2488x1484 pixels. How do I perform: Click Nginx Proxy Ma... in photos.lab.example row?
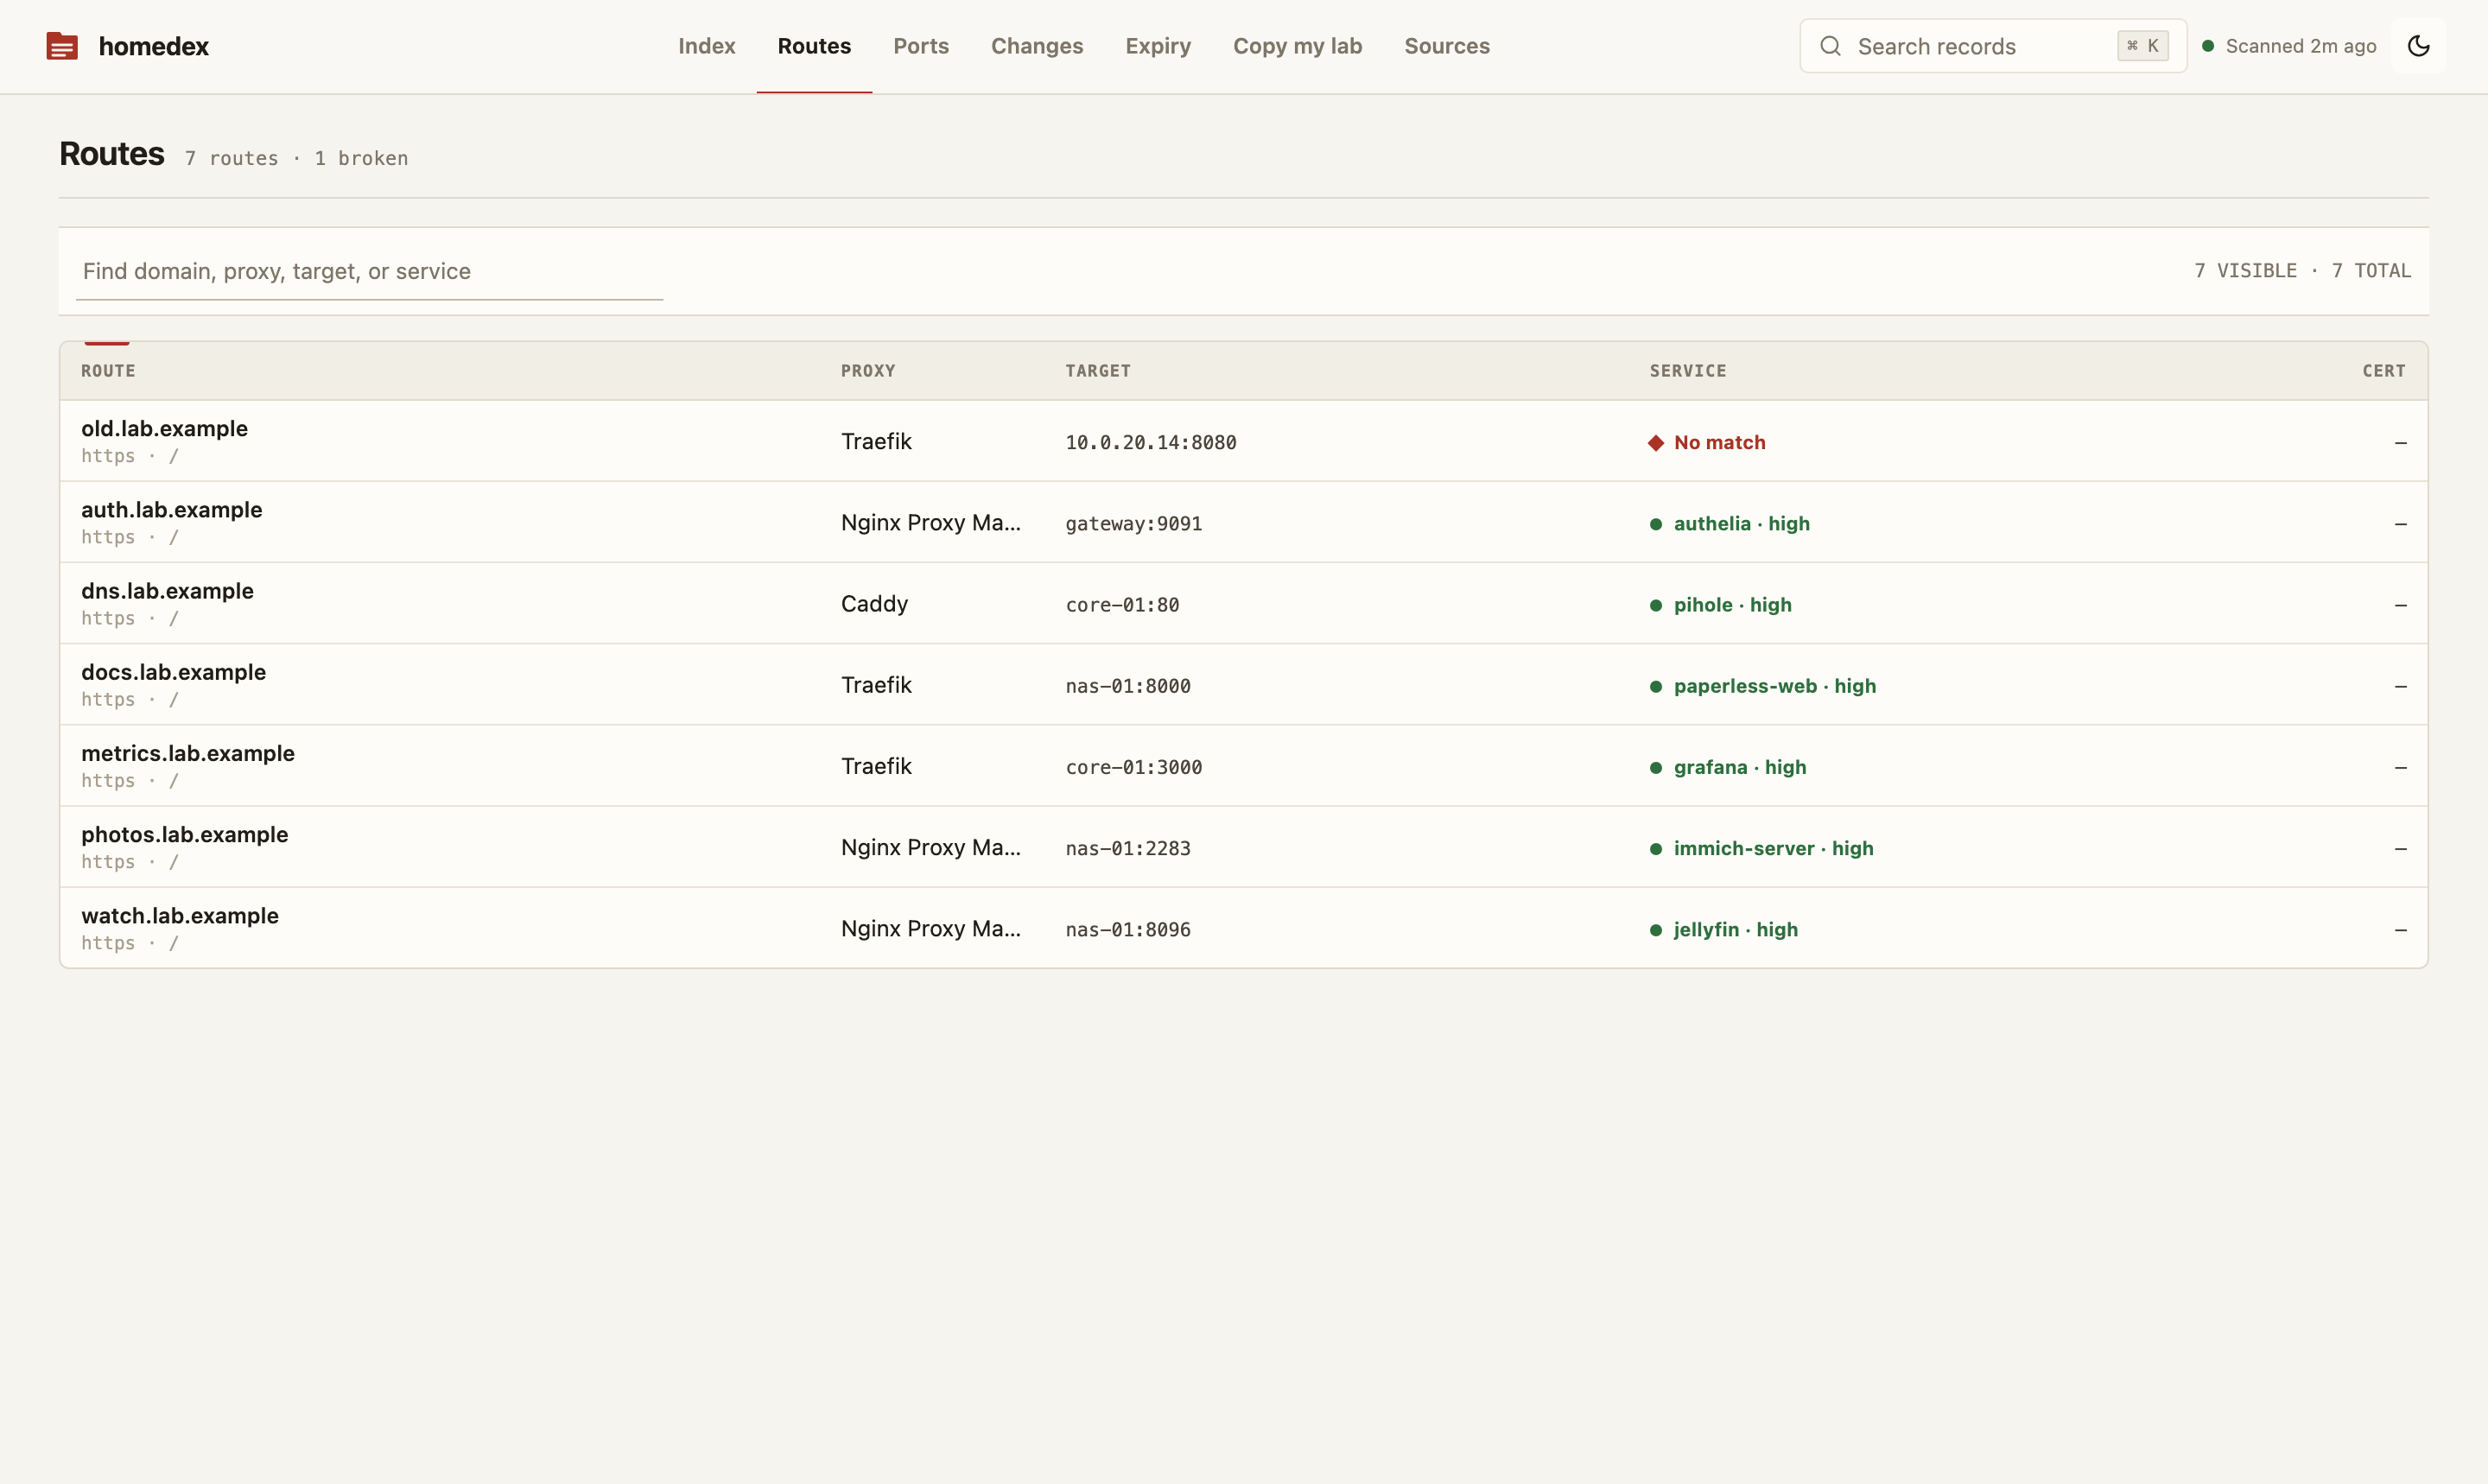pos(930,848)
